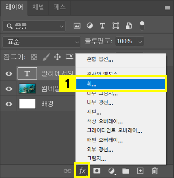Click the search magnifier in filter box
The image size is (174, 178).
click(x=9, y=26)
